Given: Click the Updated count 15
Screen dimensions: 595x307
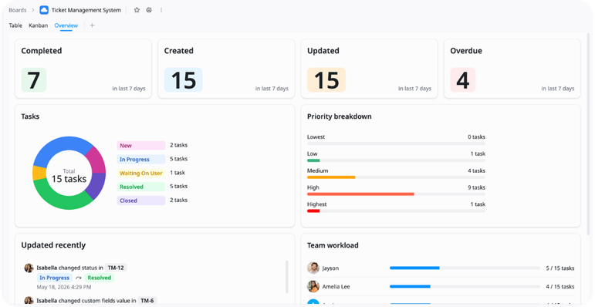Looking at the screenshot, I should coord(326,80).
